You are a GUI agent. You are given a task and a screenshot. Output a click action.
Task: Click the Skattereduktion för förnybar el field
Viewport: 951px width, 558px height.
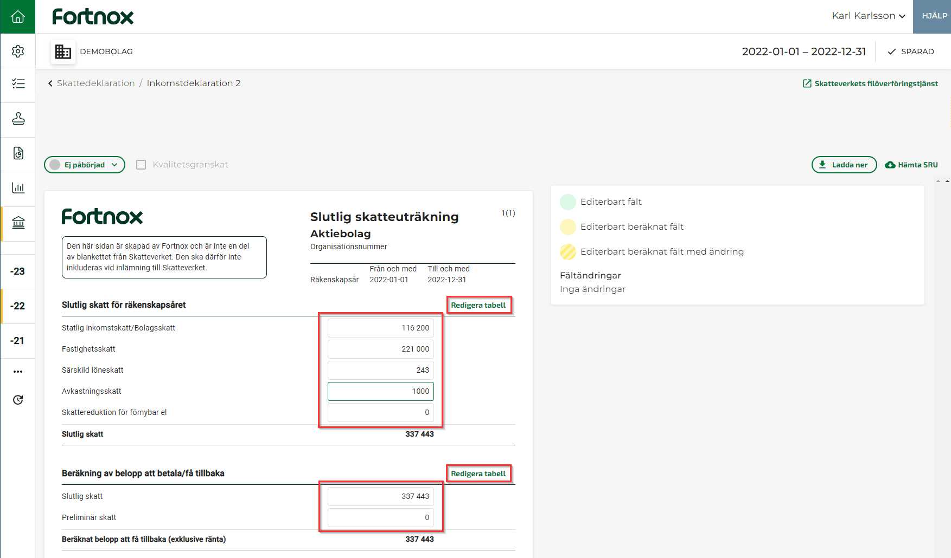coord(381,412)
